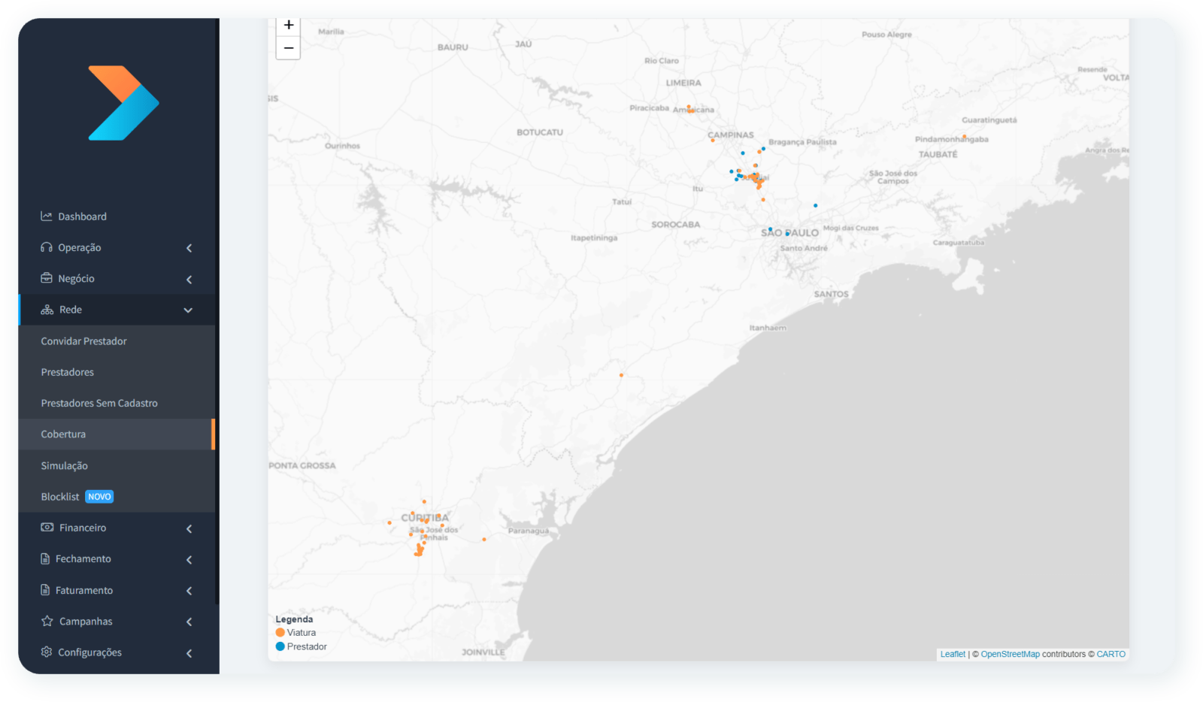Collapse the Rede menu chevron
The width and height of the screenshot is (1203, 702).
pos(188,310)
